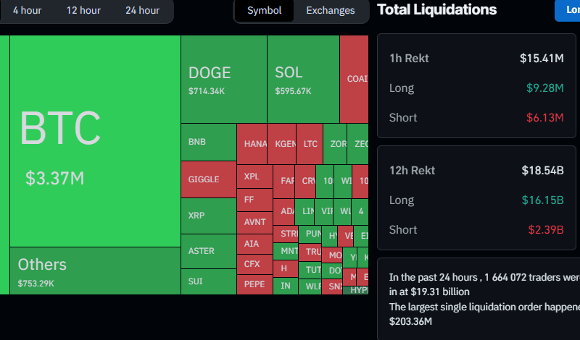Click the LTC liquidation tile
This screenshot has width=580, height=340.
310,144
